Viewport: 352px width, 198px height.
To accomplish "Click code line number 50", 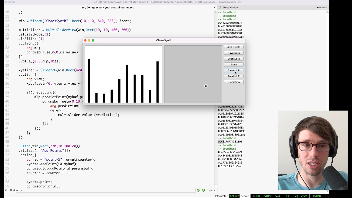I will pos(7,146).
